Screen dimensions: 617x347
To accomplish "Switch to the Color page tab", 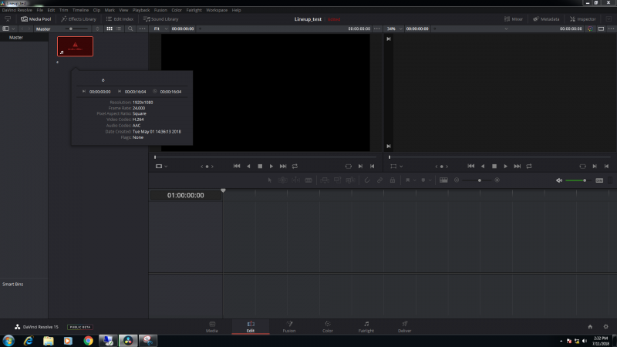I will 328,326.
